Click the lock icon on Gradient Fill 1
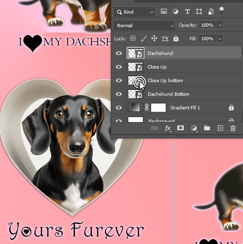The width and height of the screenshot is (243, 244). [x=231, y=107]
